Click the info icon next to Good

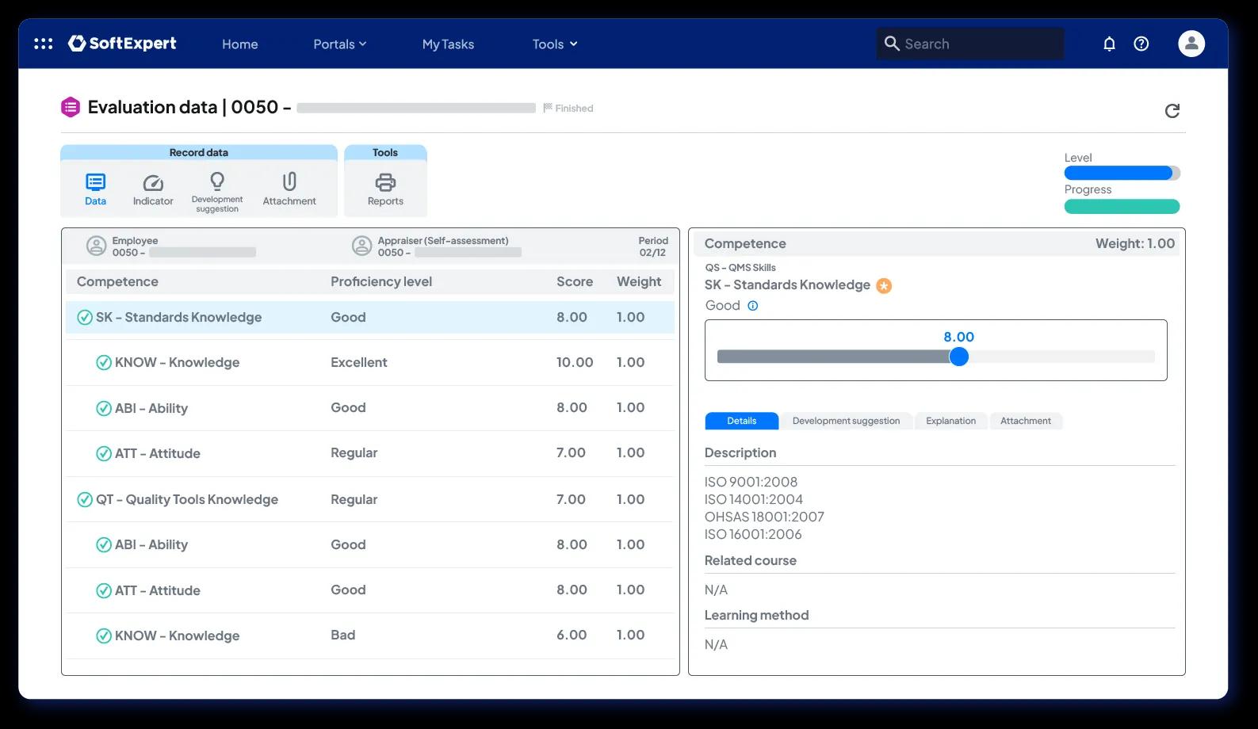pyautogui.click(x=753, y=306)
